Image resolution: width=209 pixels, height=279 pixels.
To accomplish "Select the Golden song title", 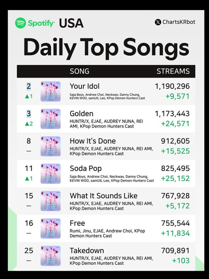I will click(82, 114).
